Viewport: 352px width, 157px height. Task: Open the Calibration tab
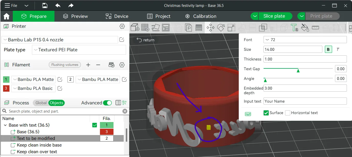coord(201,16)
